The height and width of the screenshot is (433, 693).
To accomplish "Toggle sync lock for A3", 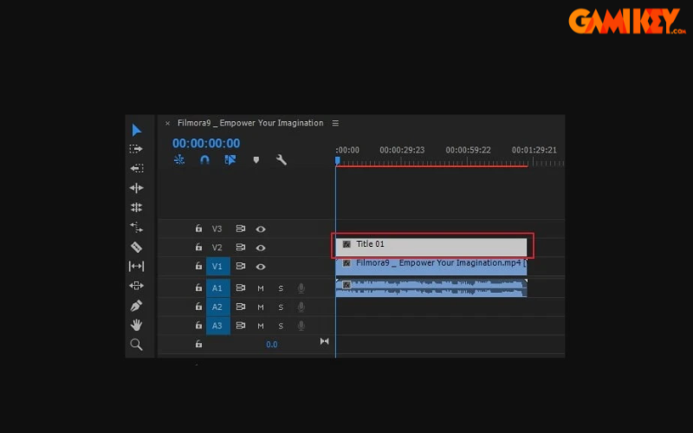I will pyautogui.click(x=241, y=326).
